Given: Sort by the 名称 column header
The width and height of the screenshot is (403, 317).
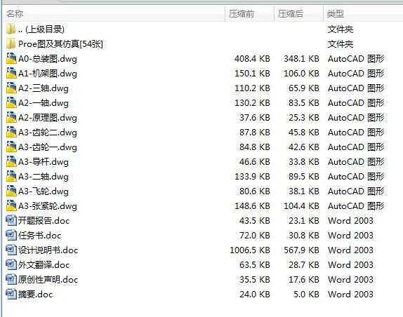Looking at the screenshot, I should coord(114,13).
